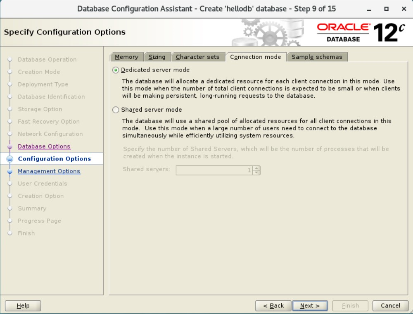This screenshot has height=314, width=413.
Task: Click the Configuration Options step bullet icon
Action: click(x=10, y=159)
